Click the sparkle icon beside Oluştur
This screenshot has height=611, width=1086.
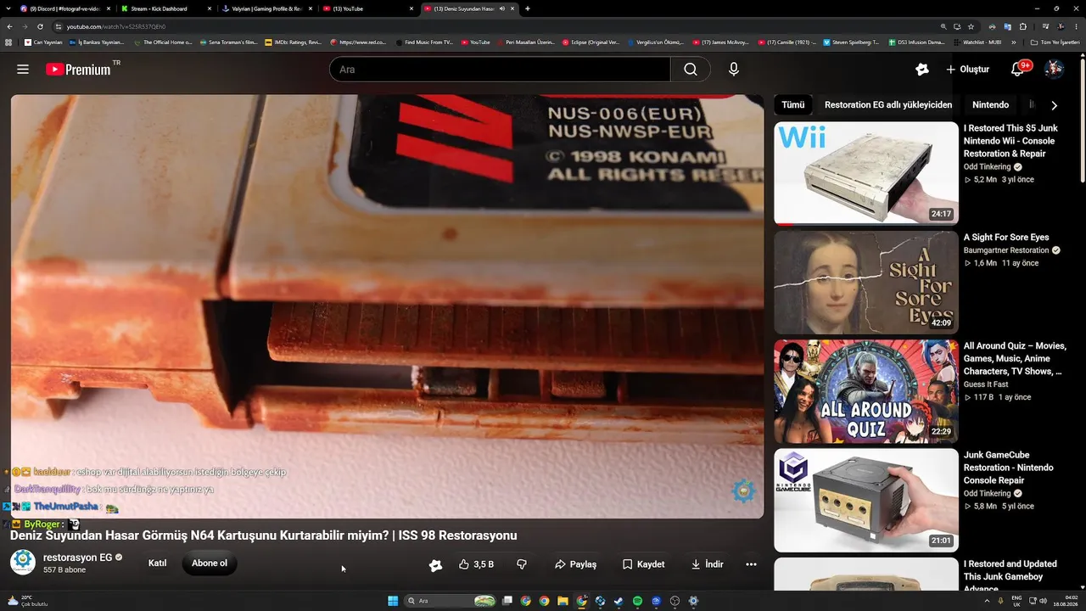(922, 70)
